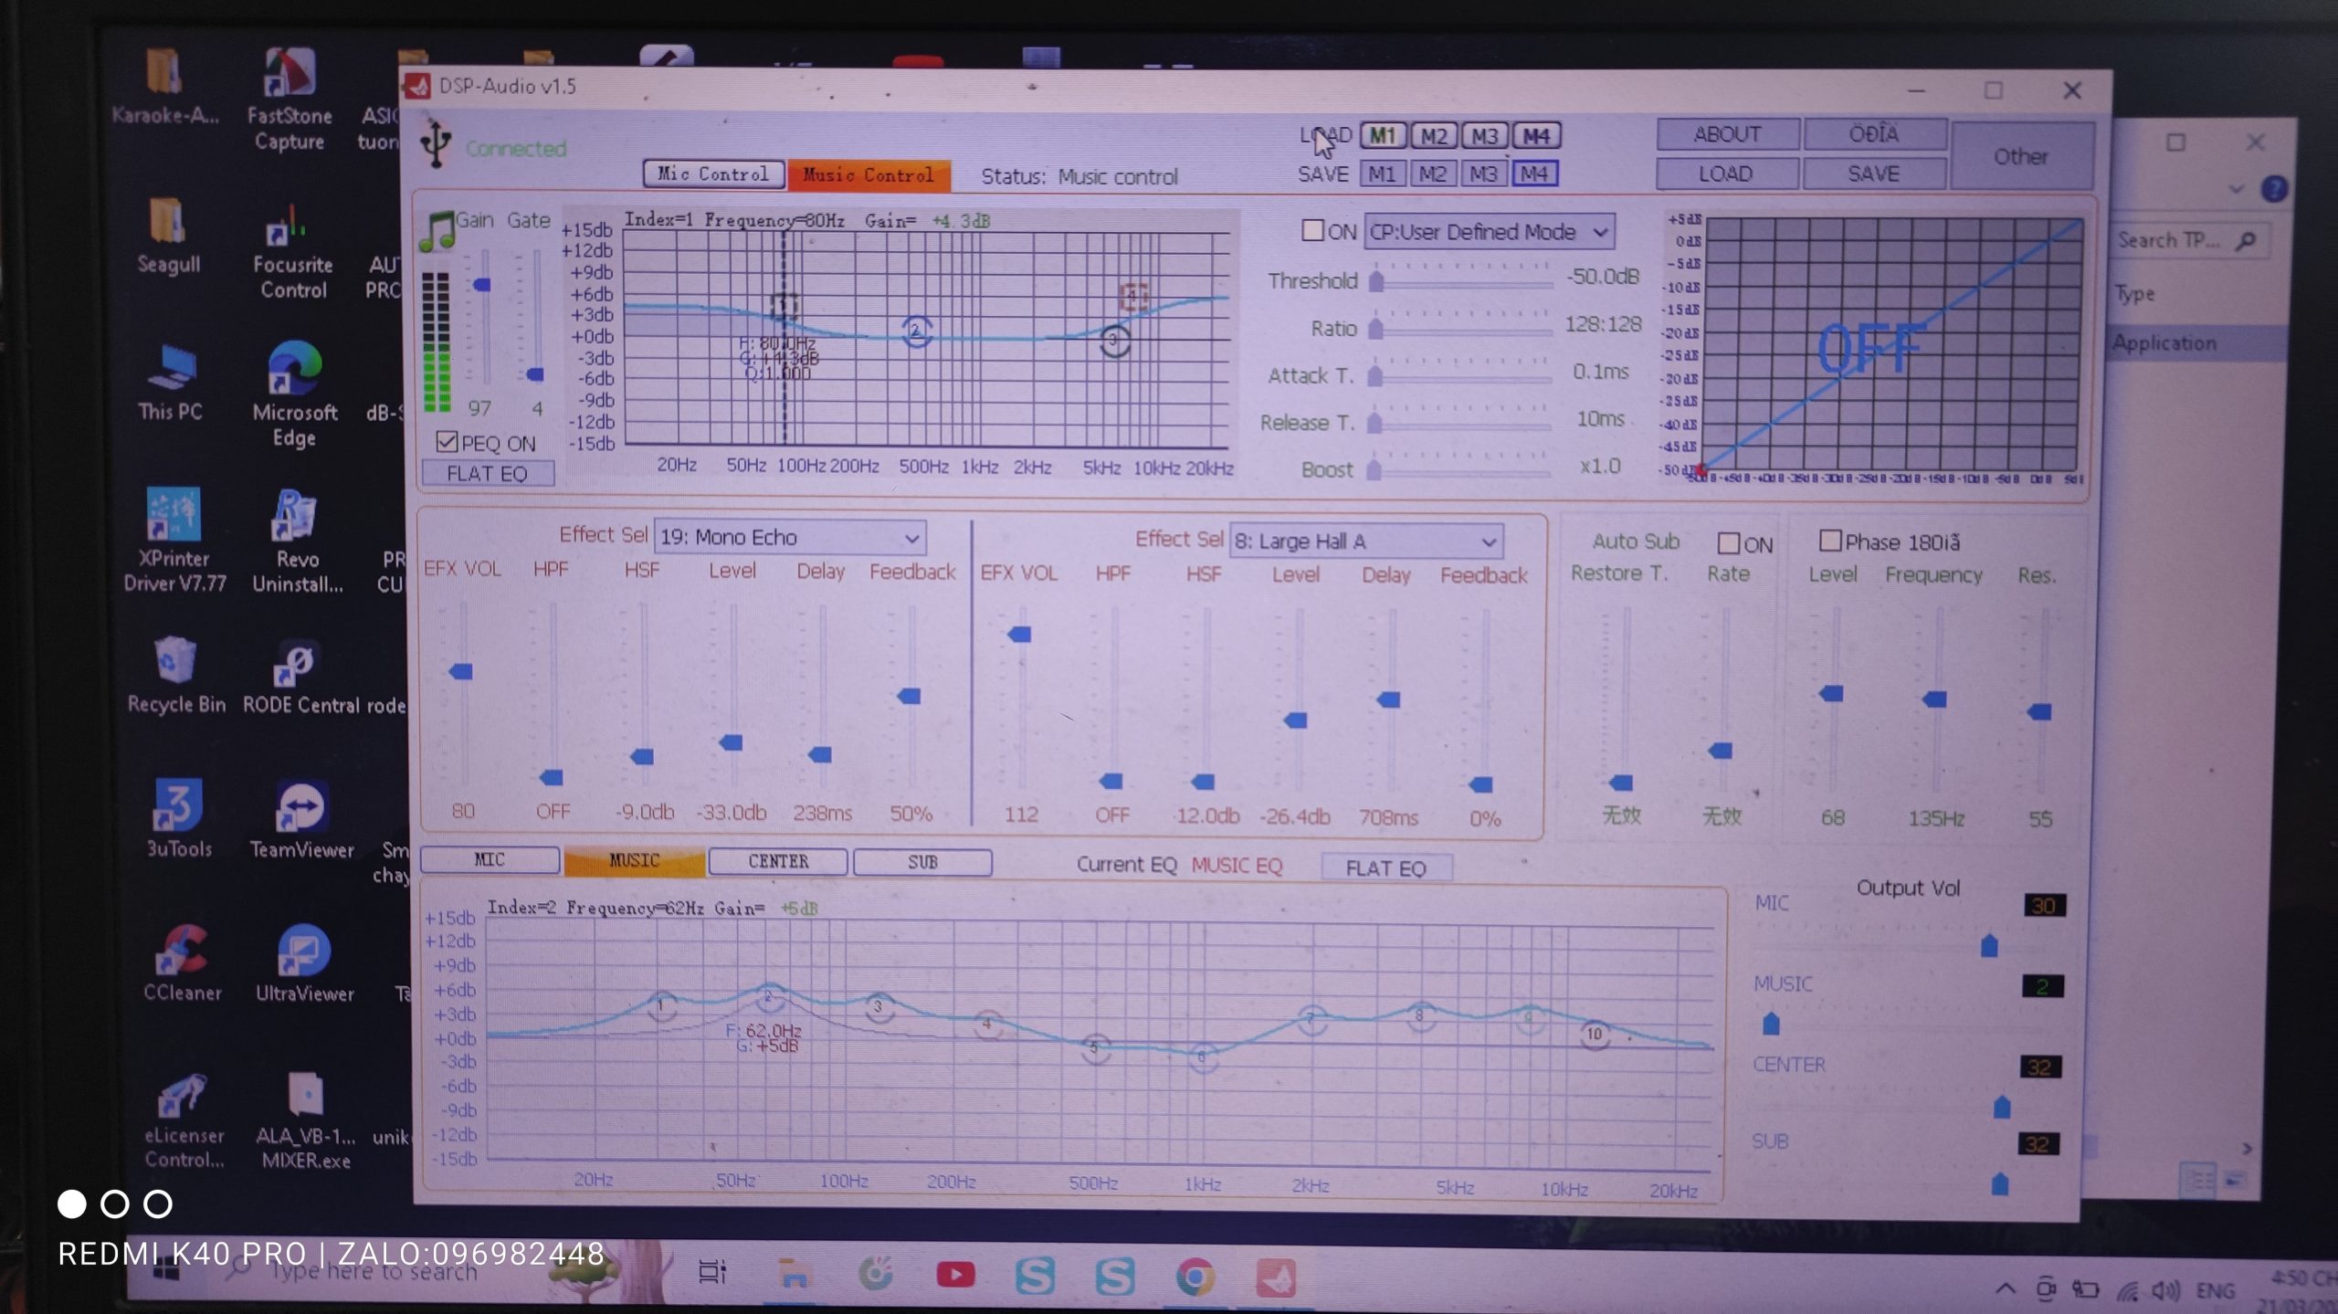2338x1314 pixels.
Task: Enable the compressor ON checkbox
Action: pos(1311,230)
